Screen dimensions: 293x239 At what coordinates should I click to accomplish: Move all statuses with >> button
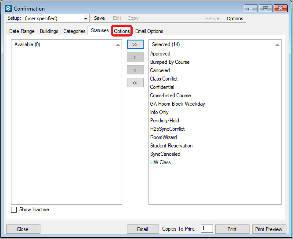point(135,44)
